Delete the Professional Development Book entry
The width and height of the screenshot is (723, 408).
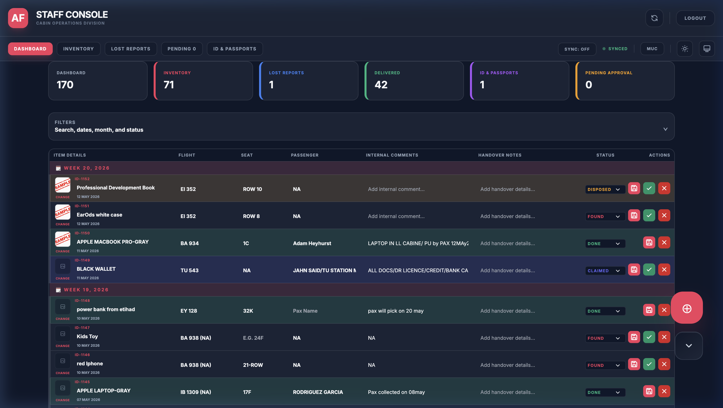coord(664,188)
